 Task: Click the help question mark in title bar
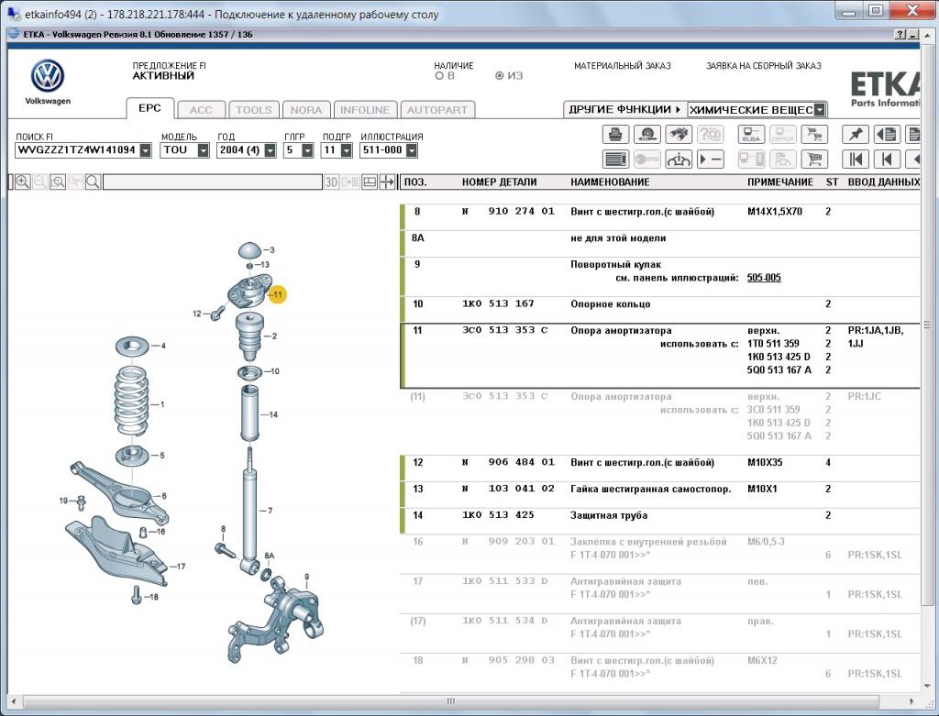(x=900, y=35)
